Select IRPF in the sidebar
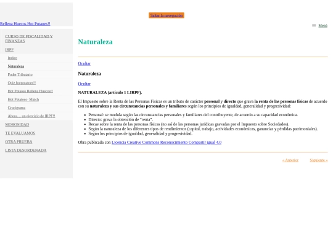 9,50
